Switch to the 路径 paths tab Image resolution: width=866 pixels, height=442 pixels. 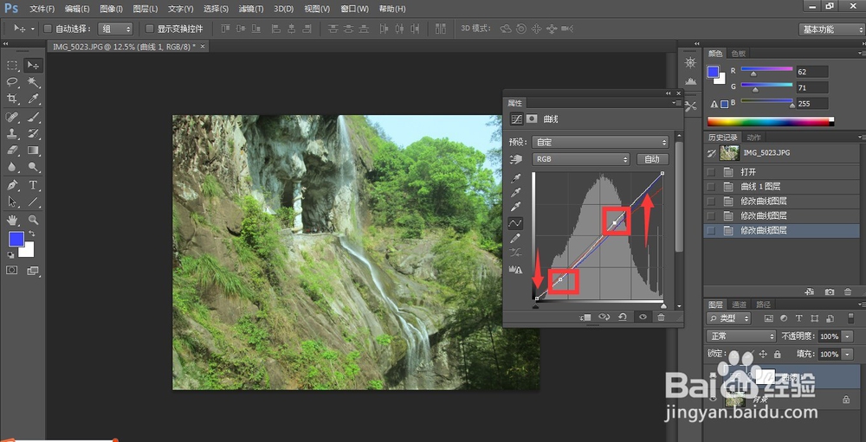(x=764, y=304)
